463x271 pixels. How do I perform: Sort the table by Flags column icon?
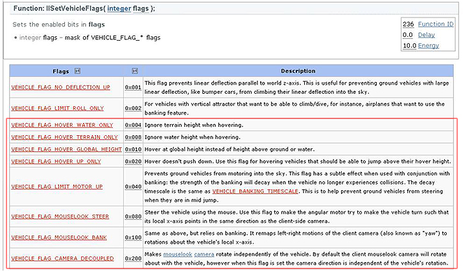click(x=77, y=70)
